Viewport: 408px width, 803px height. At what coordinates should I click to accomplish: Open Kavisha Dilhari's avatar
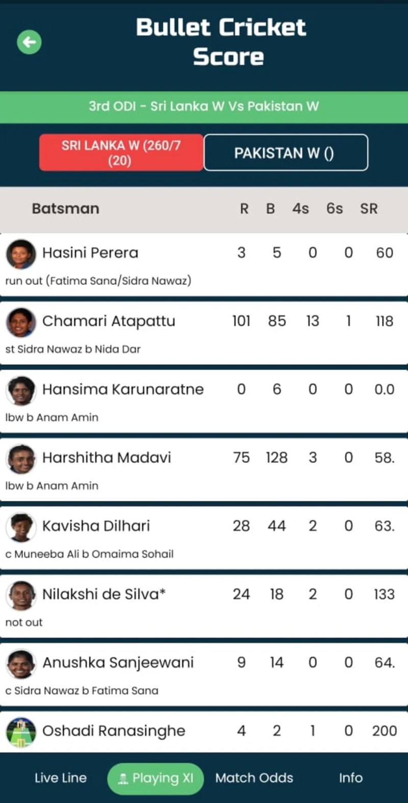coord(21,526)
